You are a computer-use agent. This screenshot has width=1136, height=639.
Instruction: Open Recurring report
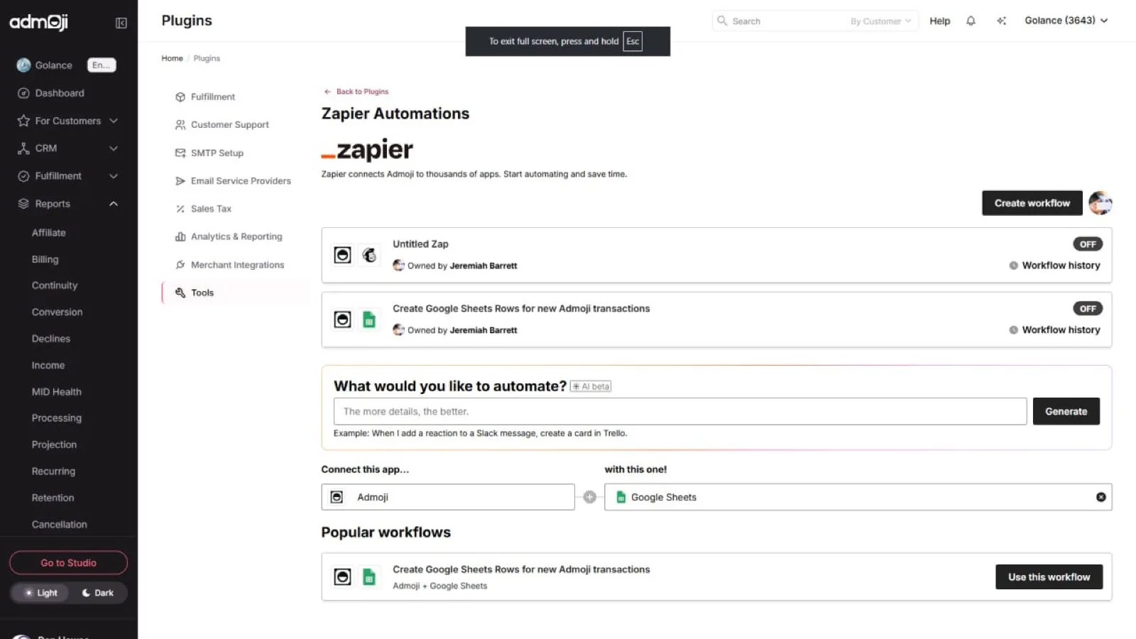[53, 471]
